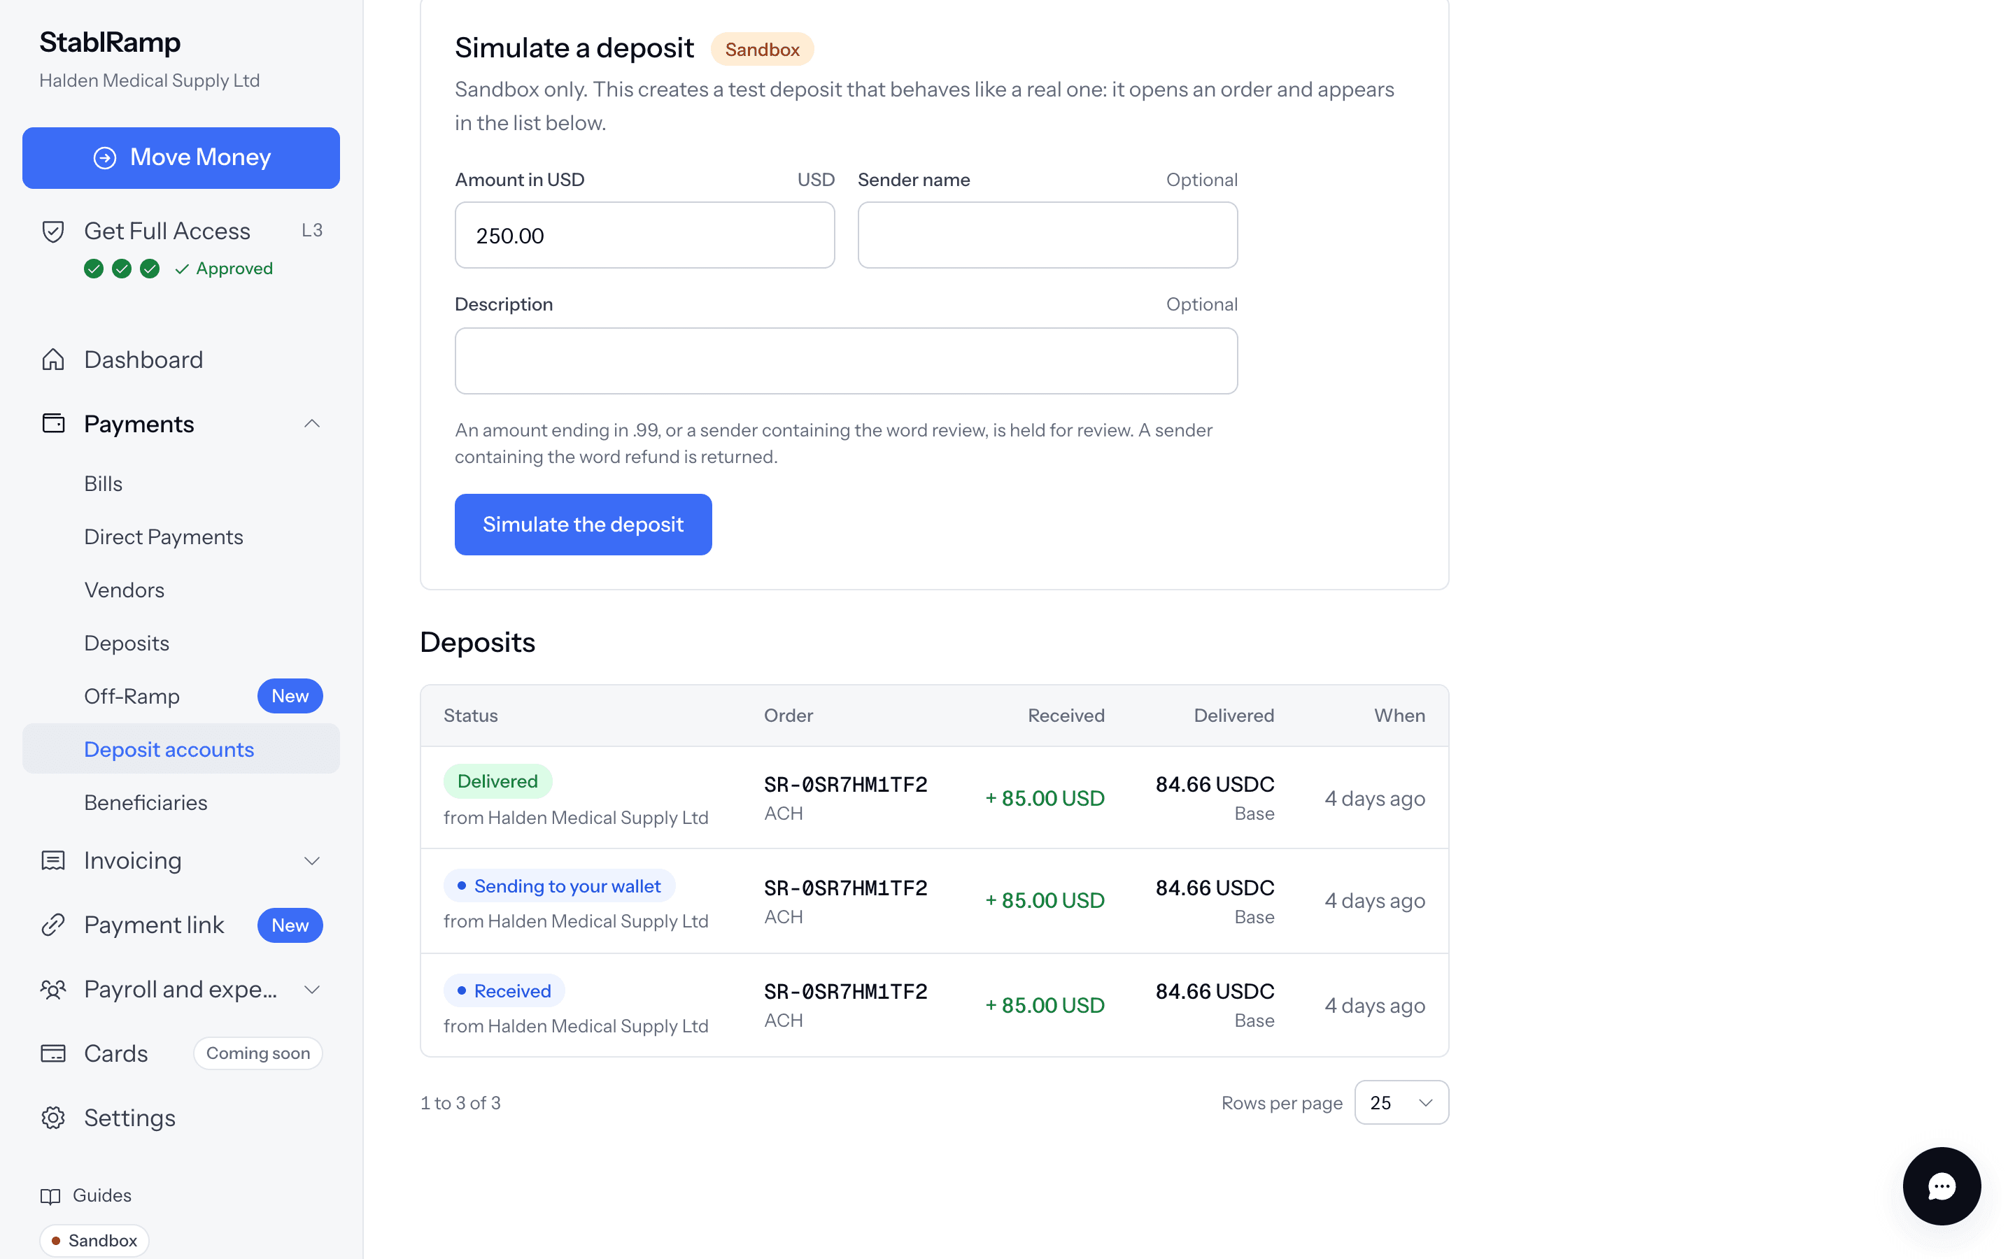Click the Payroll and expenses people icon
This screenshot has width=2015, height=1259.
(x=53, y=988)
